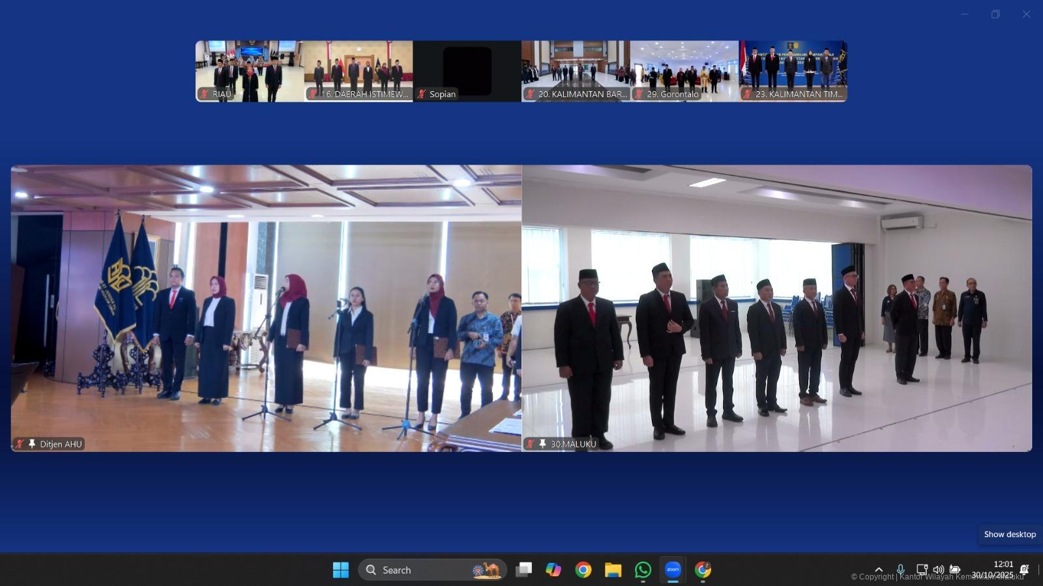Screen dimensions: 1043x586
Task: Select the RIAU participant video
Action: [x=250, y=71]
